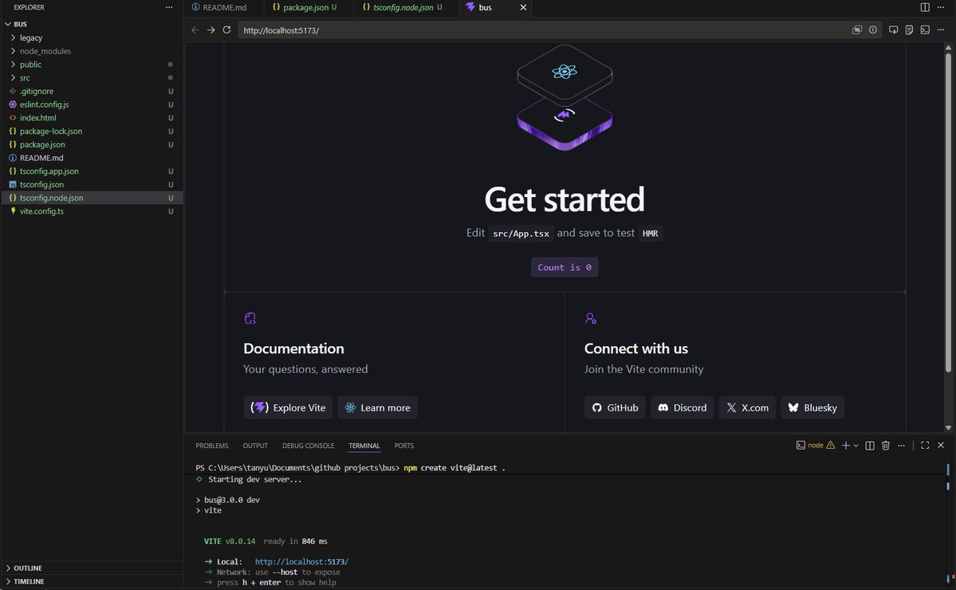Split the terminal panel
Viewport: 956px width, 590px height.
(x=870, y=446)
